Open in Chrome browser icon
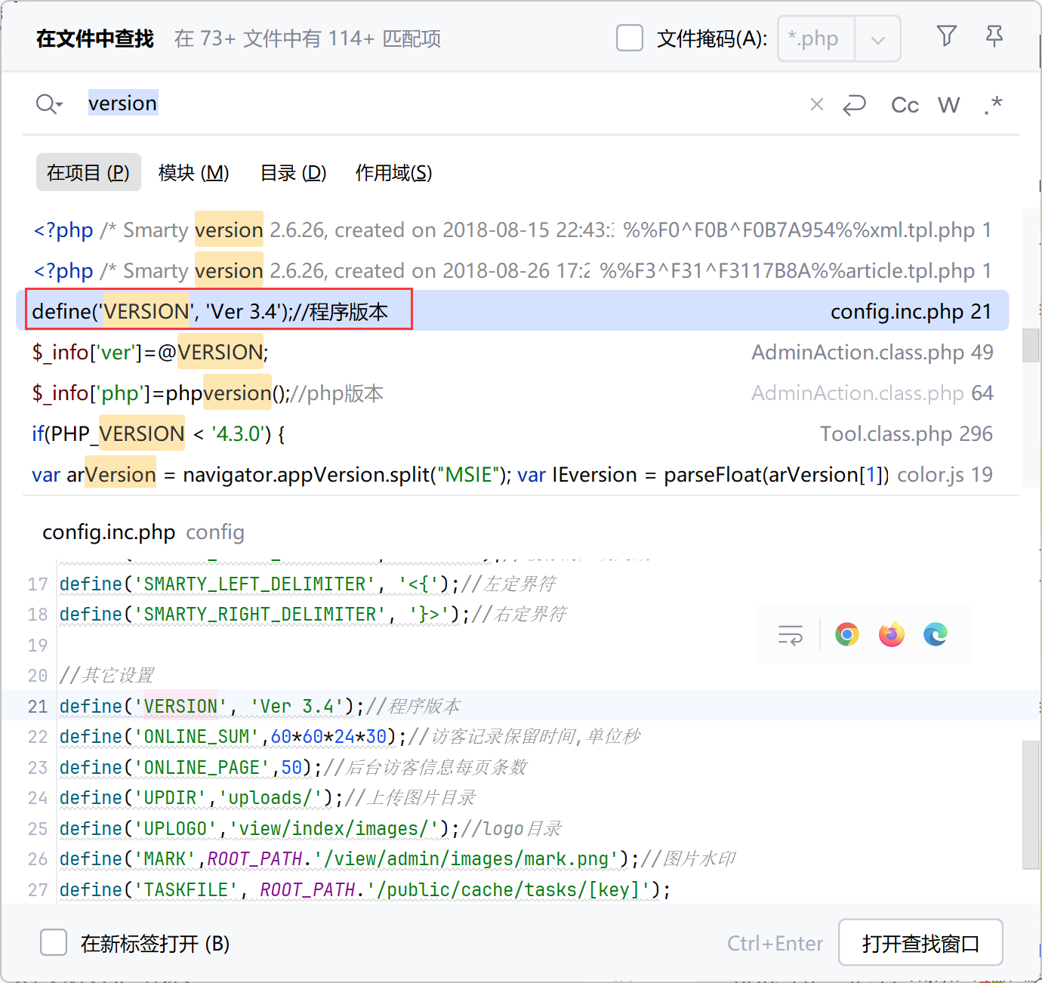This screenshot has height=983, width=1042. point(847,634)
